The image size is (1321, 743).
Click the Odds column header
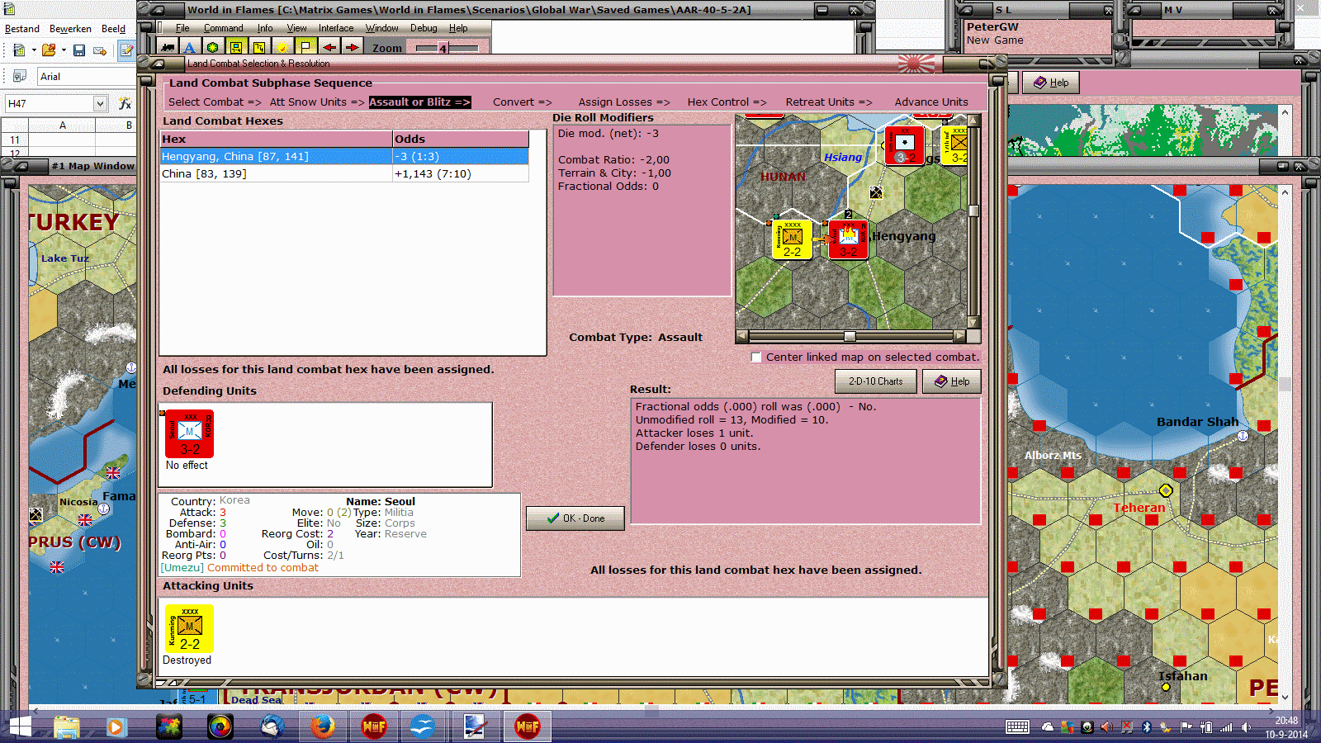461,139
